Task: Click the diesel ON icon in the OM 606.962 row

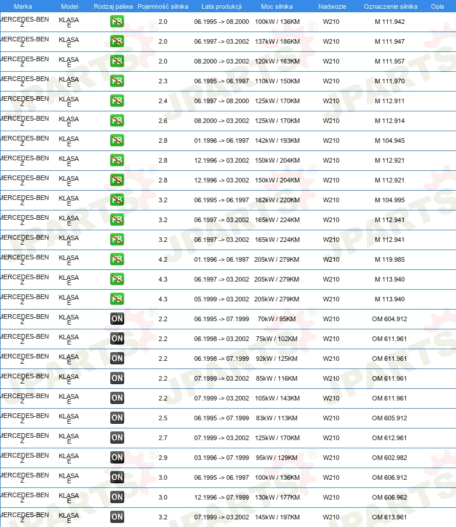Action: (117, 497)
